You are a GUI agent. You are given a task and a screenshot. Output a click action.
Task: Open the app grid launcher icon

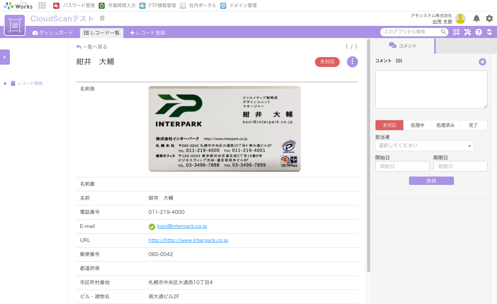(x=42, y=6)
